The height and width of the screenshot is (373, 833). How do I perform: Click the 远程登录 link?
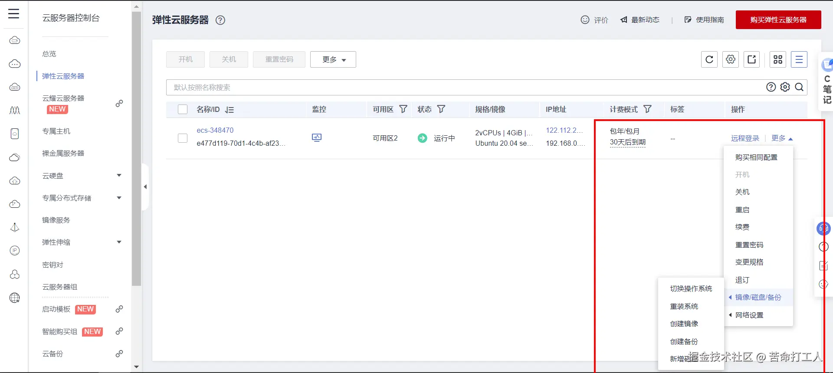745,138
